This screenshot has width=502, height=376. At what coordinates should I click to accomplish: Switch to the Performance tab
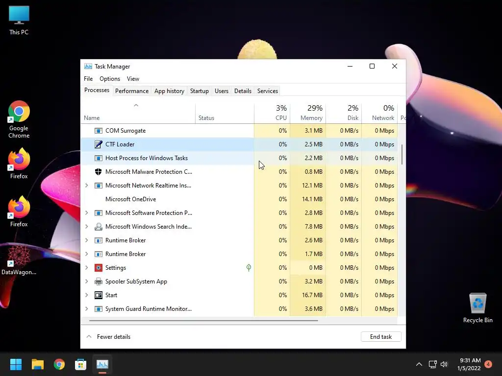pos(132,91)
